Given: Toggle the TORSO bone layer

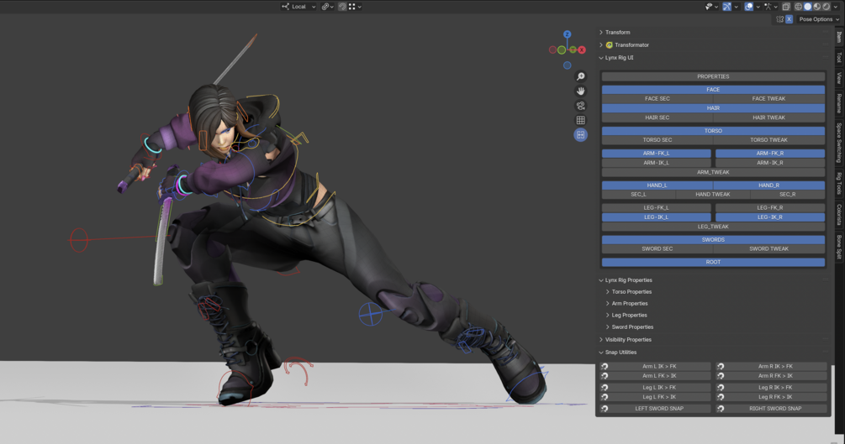Looking at the screenshot, I should coord(713,131).
